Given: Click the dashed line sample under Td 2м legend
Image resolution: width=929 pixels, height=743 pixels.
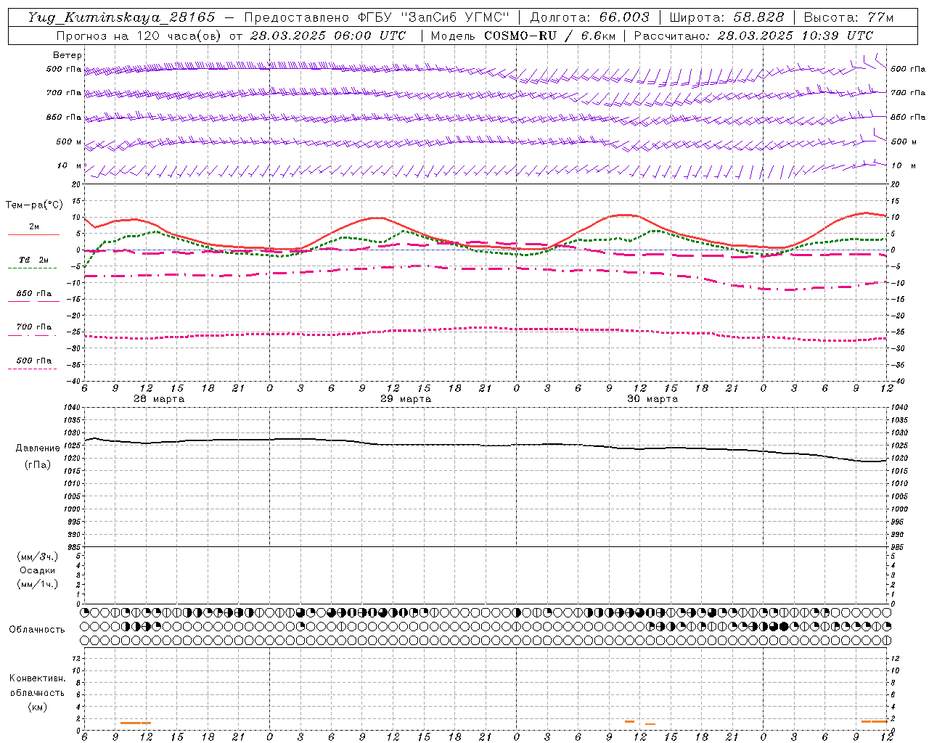Looking at the screenshot, I should (x=33, y=268).
